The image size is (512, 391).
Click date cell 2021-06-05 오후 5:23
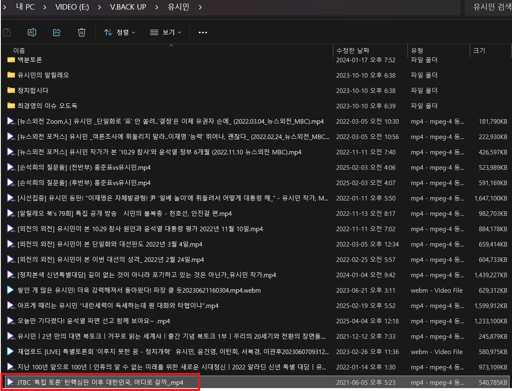[366, 382]
